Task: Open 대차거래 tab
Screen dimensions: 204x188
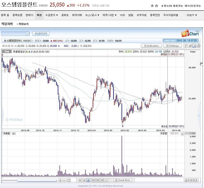Action: pos(77,15)
